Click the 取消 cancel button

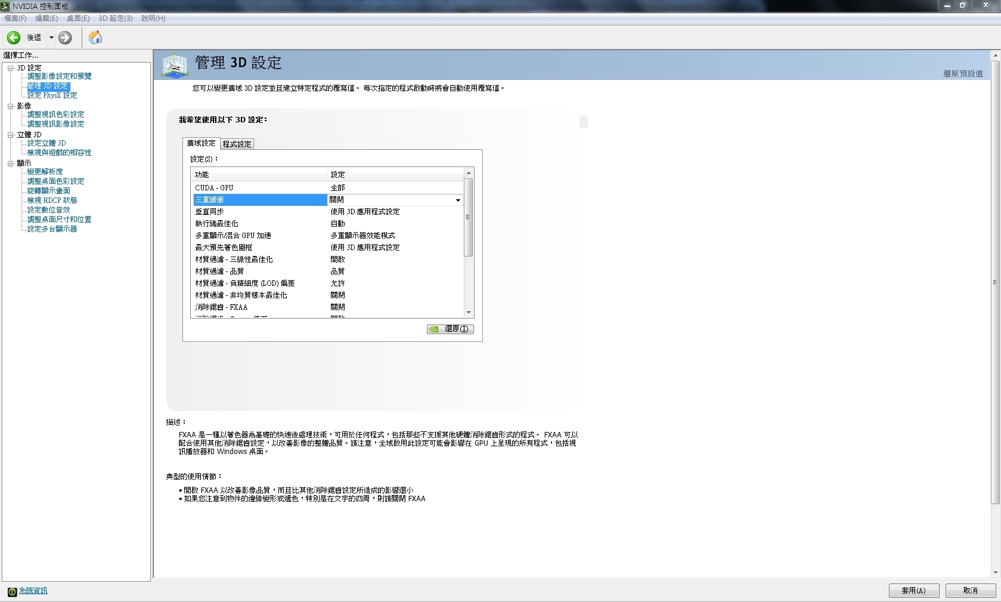click(x=971, y=591)
